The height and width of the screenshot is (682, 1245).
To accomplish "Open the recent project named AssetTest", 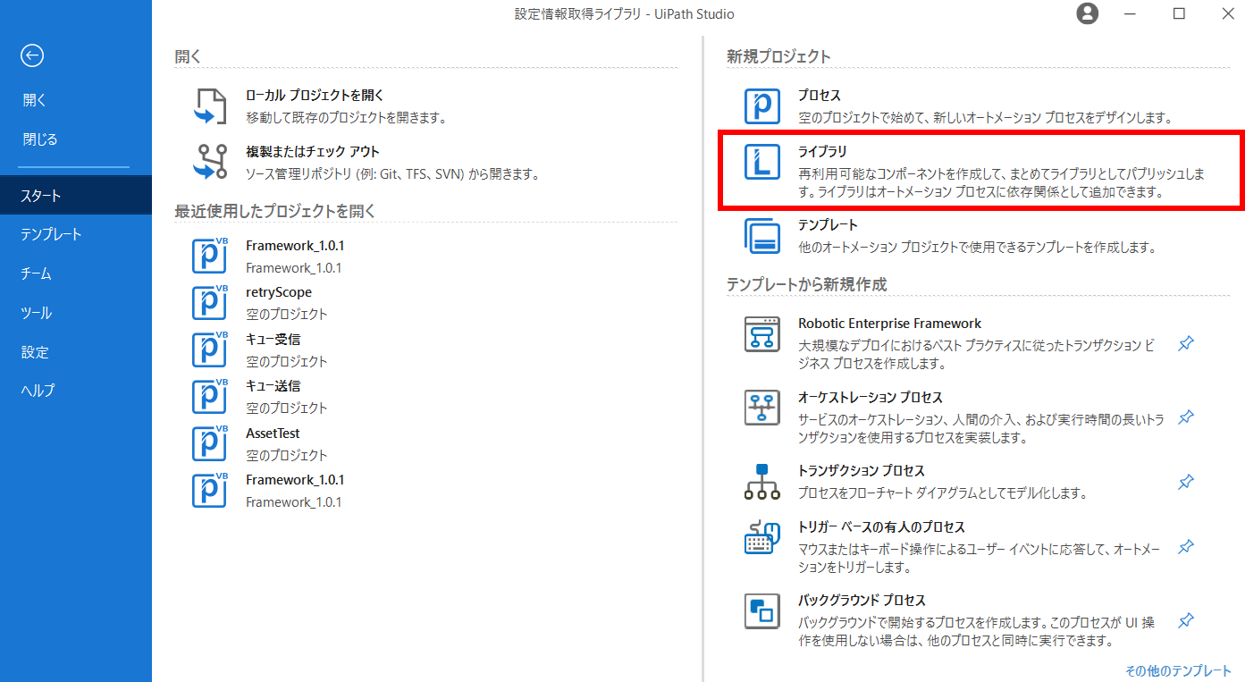I will tap(273, 434).
